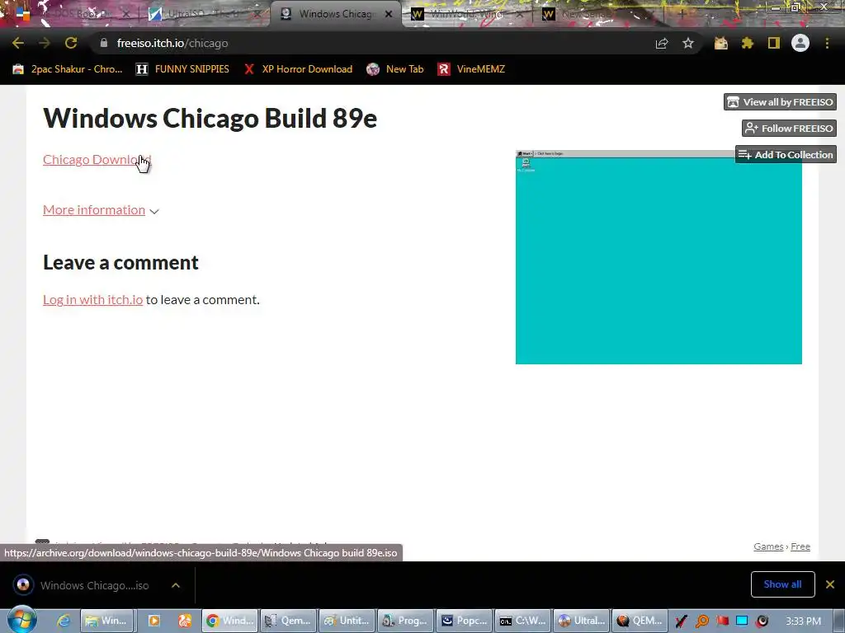Click the Free breadcrumb link
Viewport: 845px width, 633px height.
800,546
